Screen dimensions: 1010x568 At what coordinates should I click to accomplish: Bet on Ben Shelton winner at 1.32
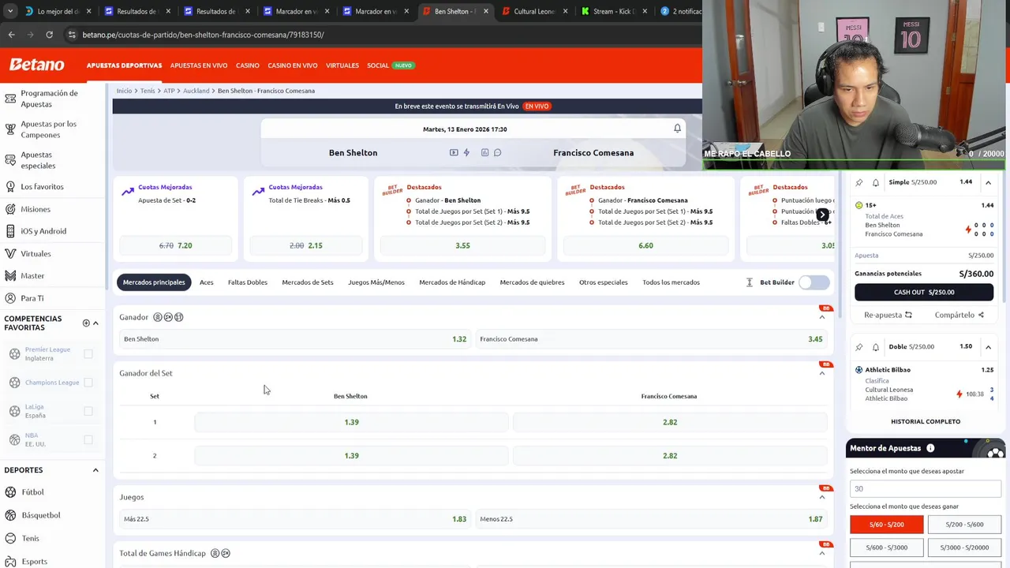tap(294, 339)
